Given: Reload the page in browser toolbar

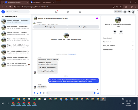Looking at the screenshot, I should (10, 7).
